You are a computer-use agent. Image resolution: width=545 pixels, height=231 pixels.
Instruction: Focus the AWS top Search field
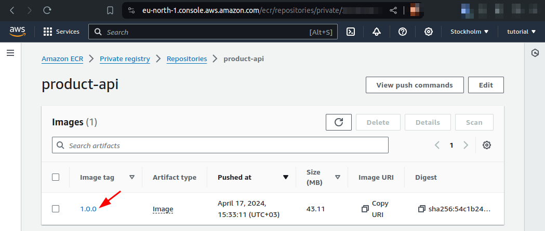pos(213,32)
